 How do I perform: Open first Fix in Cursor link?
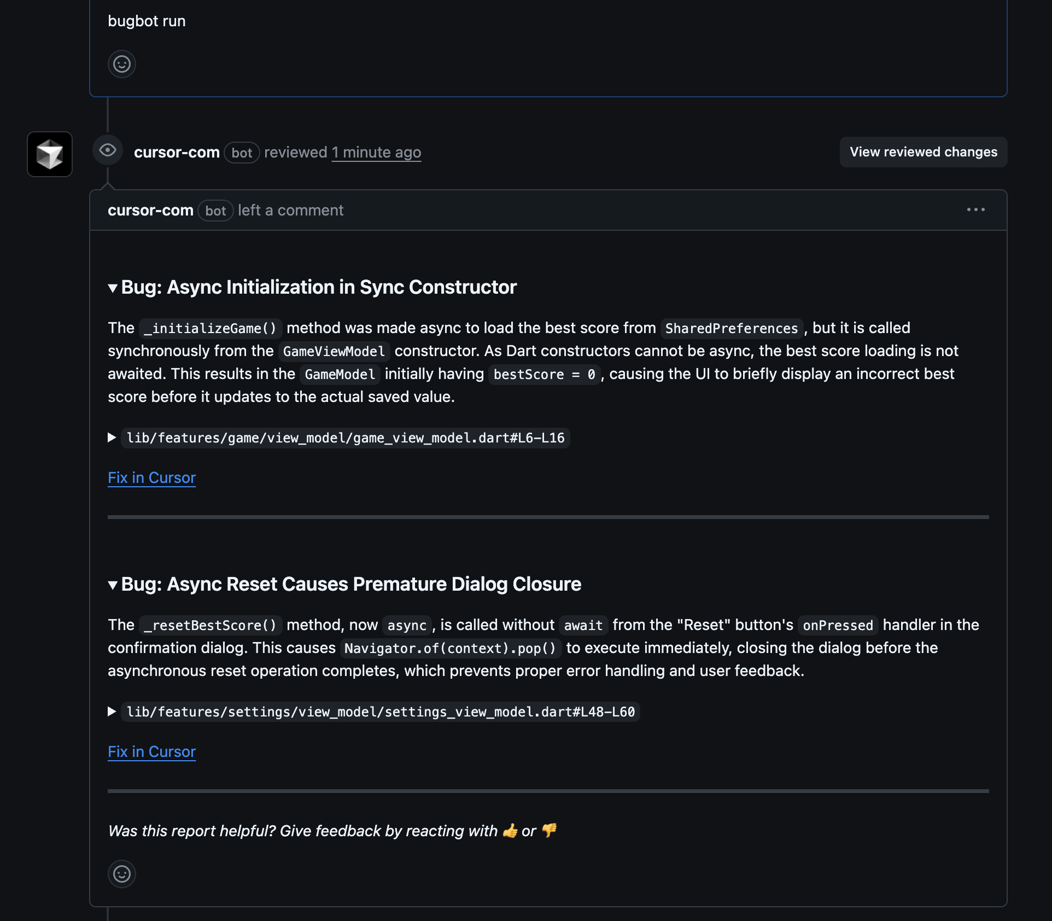[x=151, y=477]
